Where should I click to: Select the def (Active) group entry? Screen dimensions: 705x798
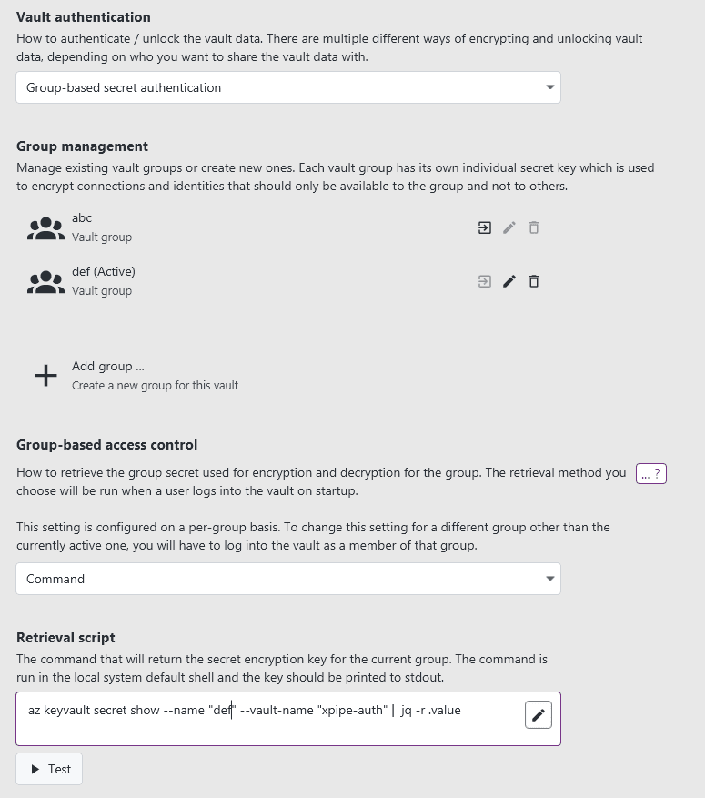(x=103, y=280)
